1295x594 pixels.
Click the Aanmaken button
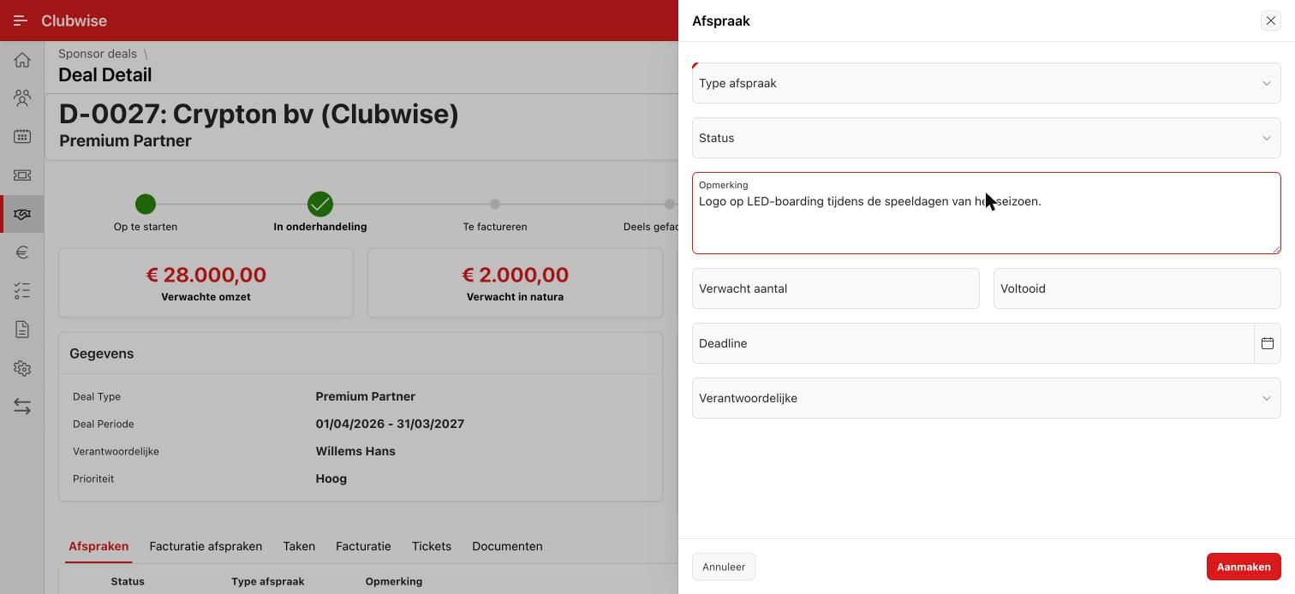[x=1244, y=567]
